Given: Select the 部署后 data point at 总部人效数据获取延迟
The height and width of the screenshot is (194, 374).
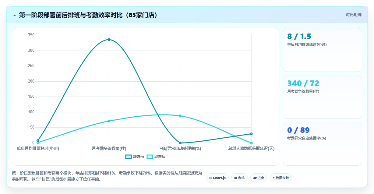Looking at the screenshot, I should point(251,143).
